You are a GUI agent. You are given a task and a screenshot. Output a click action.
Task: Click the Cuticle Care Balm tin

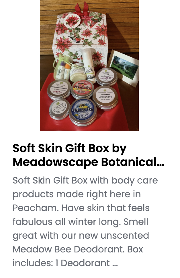coord(59,109)
